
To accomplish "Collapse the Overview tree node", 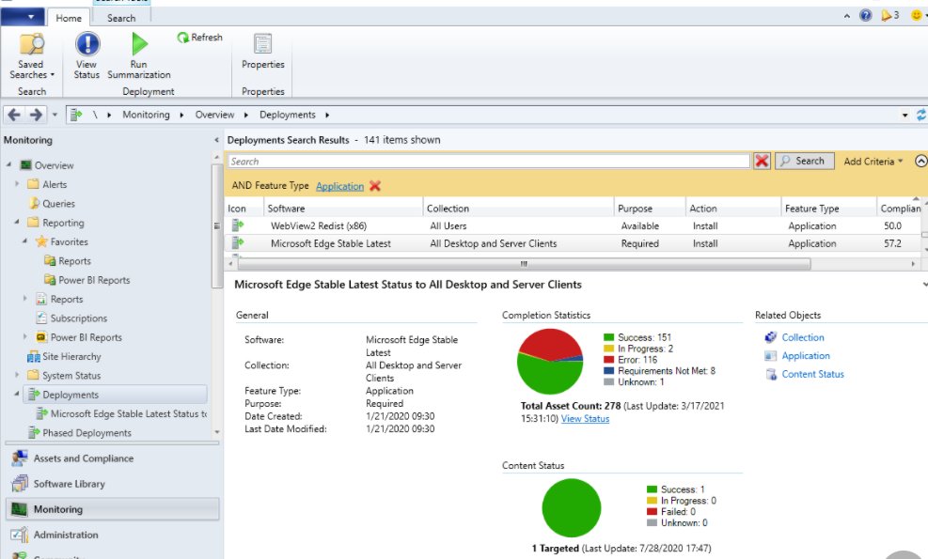I will 8,164.
